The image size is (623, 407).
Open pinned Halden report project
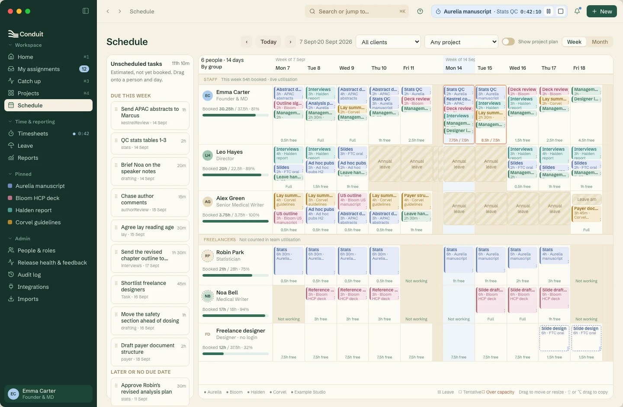point(48,210)
